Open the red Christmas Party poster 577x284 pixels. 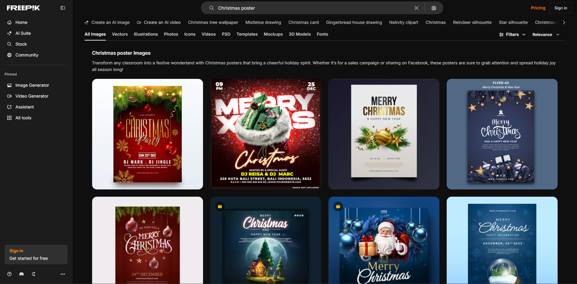coord(147,134)
